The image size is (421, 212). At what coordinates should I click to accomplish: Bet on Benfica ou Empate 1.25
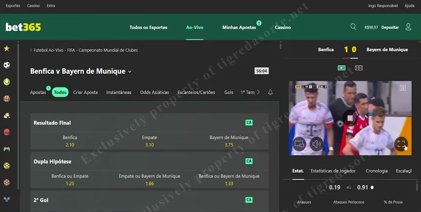coord(70,180)
